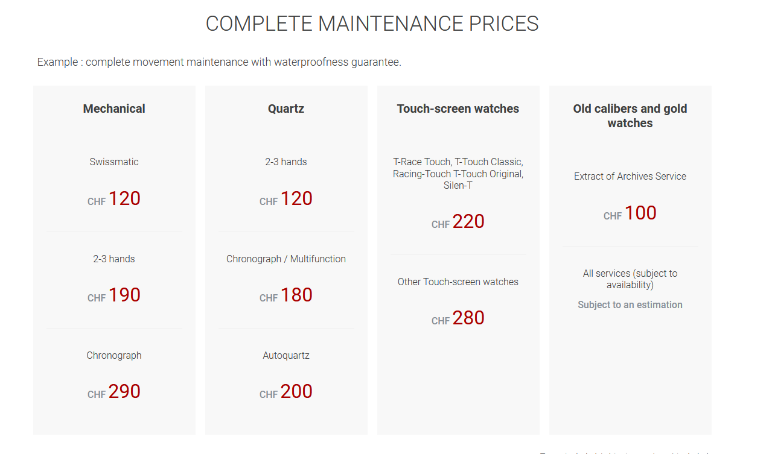Select the CHF 220 price
The height and width of the screenshot is (454, 772).
pos(458,222)
